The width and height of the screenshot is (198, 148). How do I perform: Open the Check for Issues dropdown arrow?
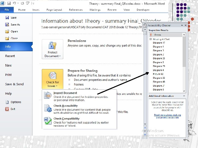click(57, 86)
